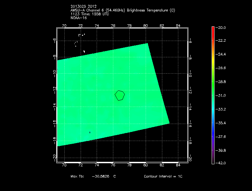Click the AMSU-A Channel 6 Brightness Temperature title
The height and width of the screenshot is (191, 252).
tap(123, 10)
